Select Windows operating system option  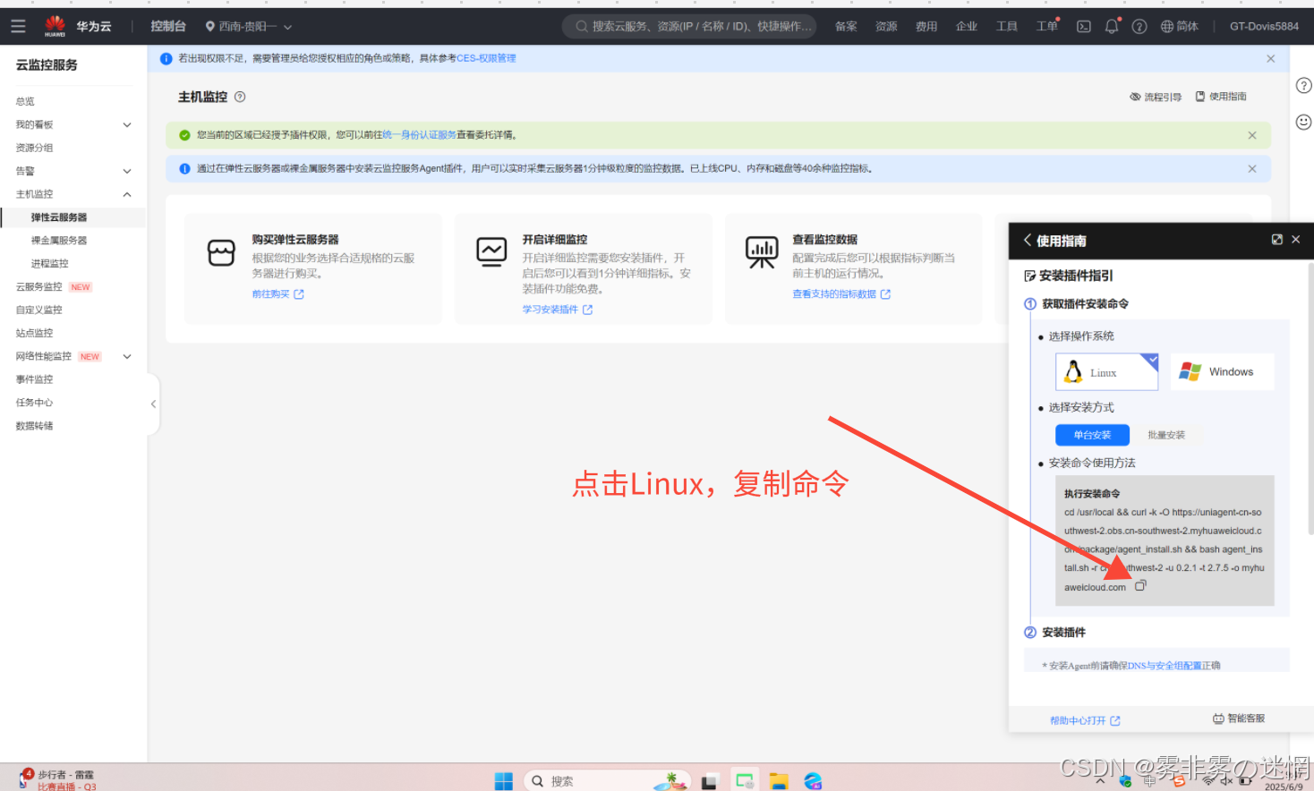point(1221,372)
